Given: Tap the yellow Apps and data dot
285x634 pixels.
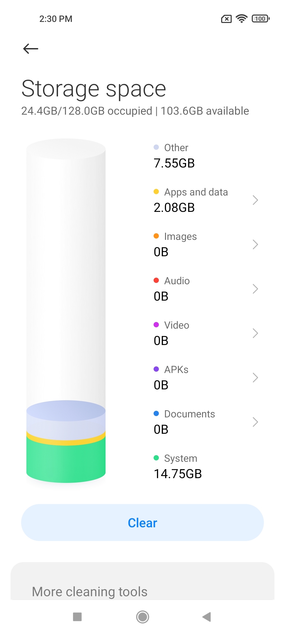Looking at the screenshot, I should coord(156,192).
